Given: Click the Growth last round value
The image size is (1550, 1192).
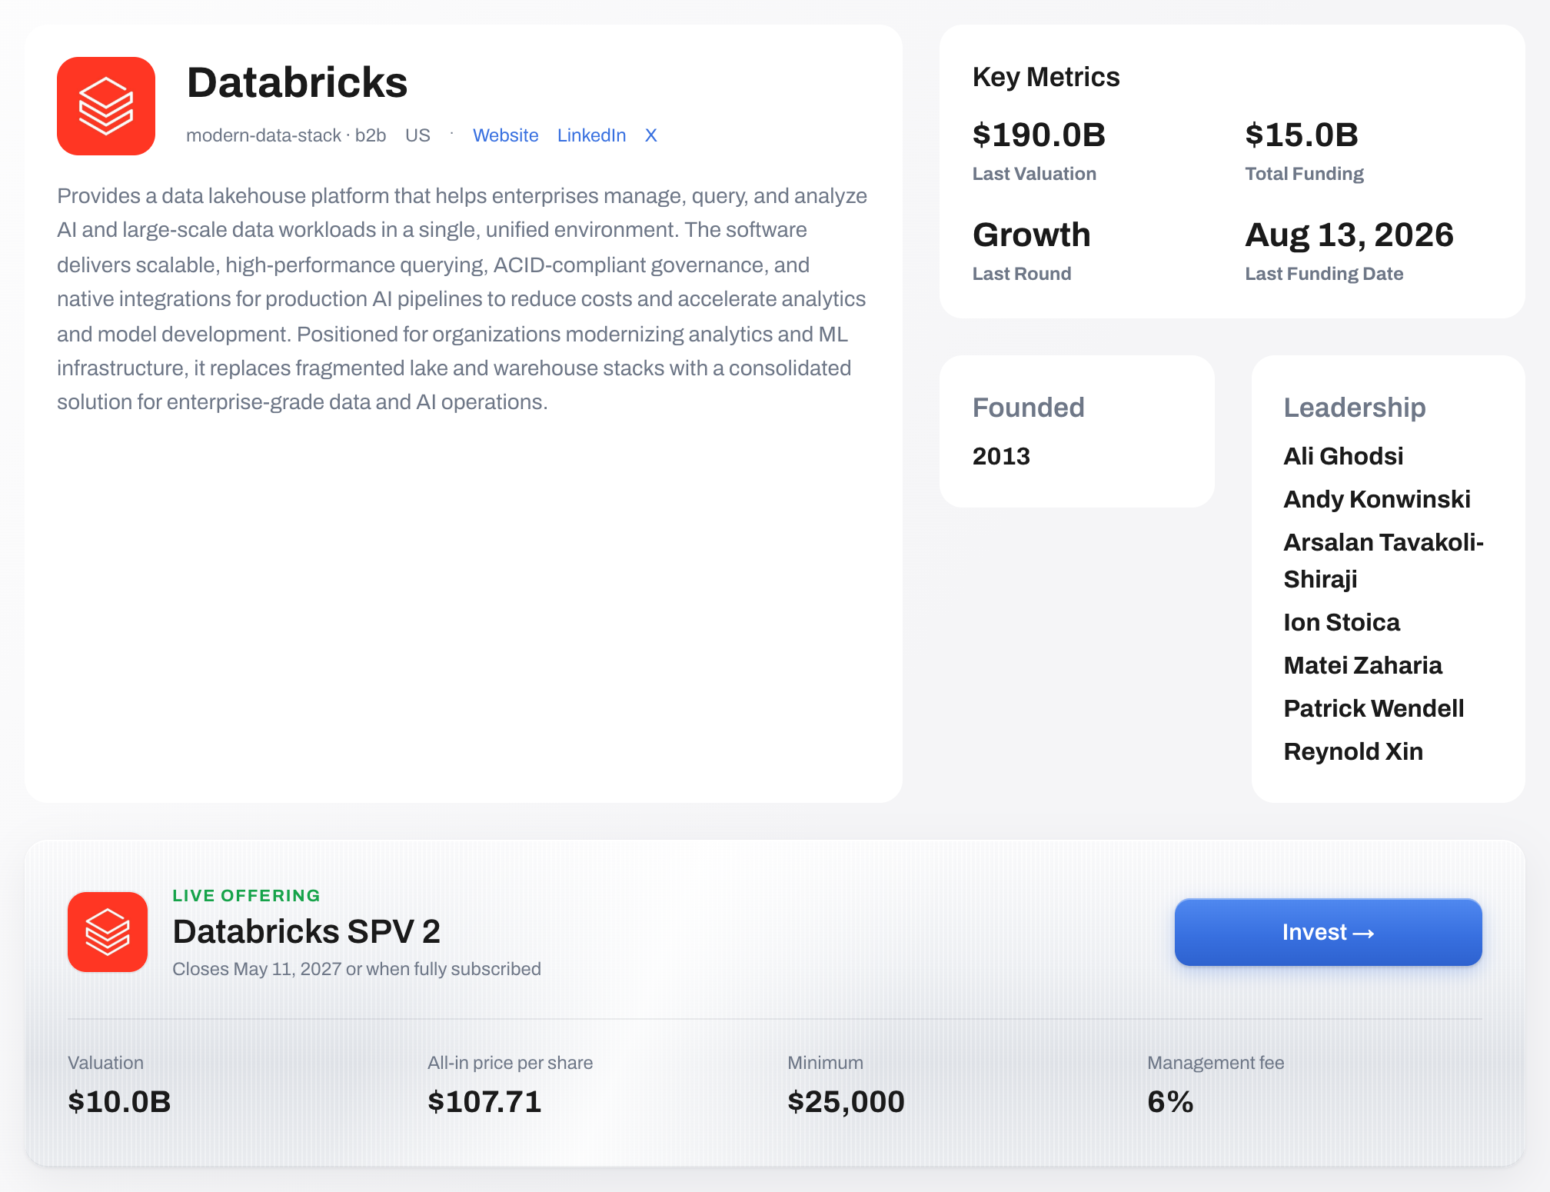Looking at the screenshot, I should coord(1031,235).
